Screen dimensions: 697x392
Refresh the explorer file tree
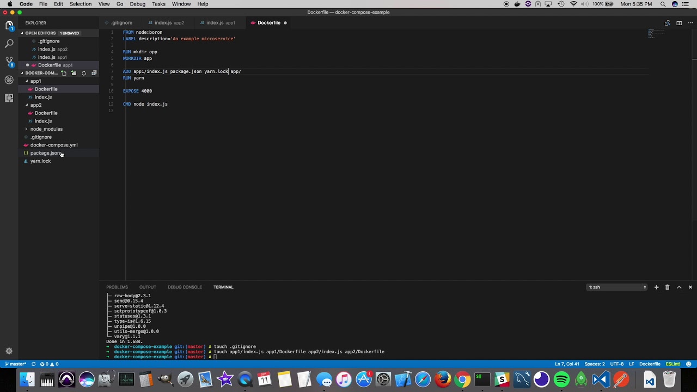click(83, 73)
